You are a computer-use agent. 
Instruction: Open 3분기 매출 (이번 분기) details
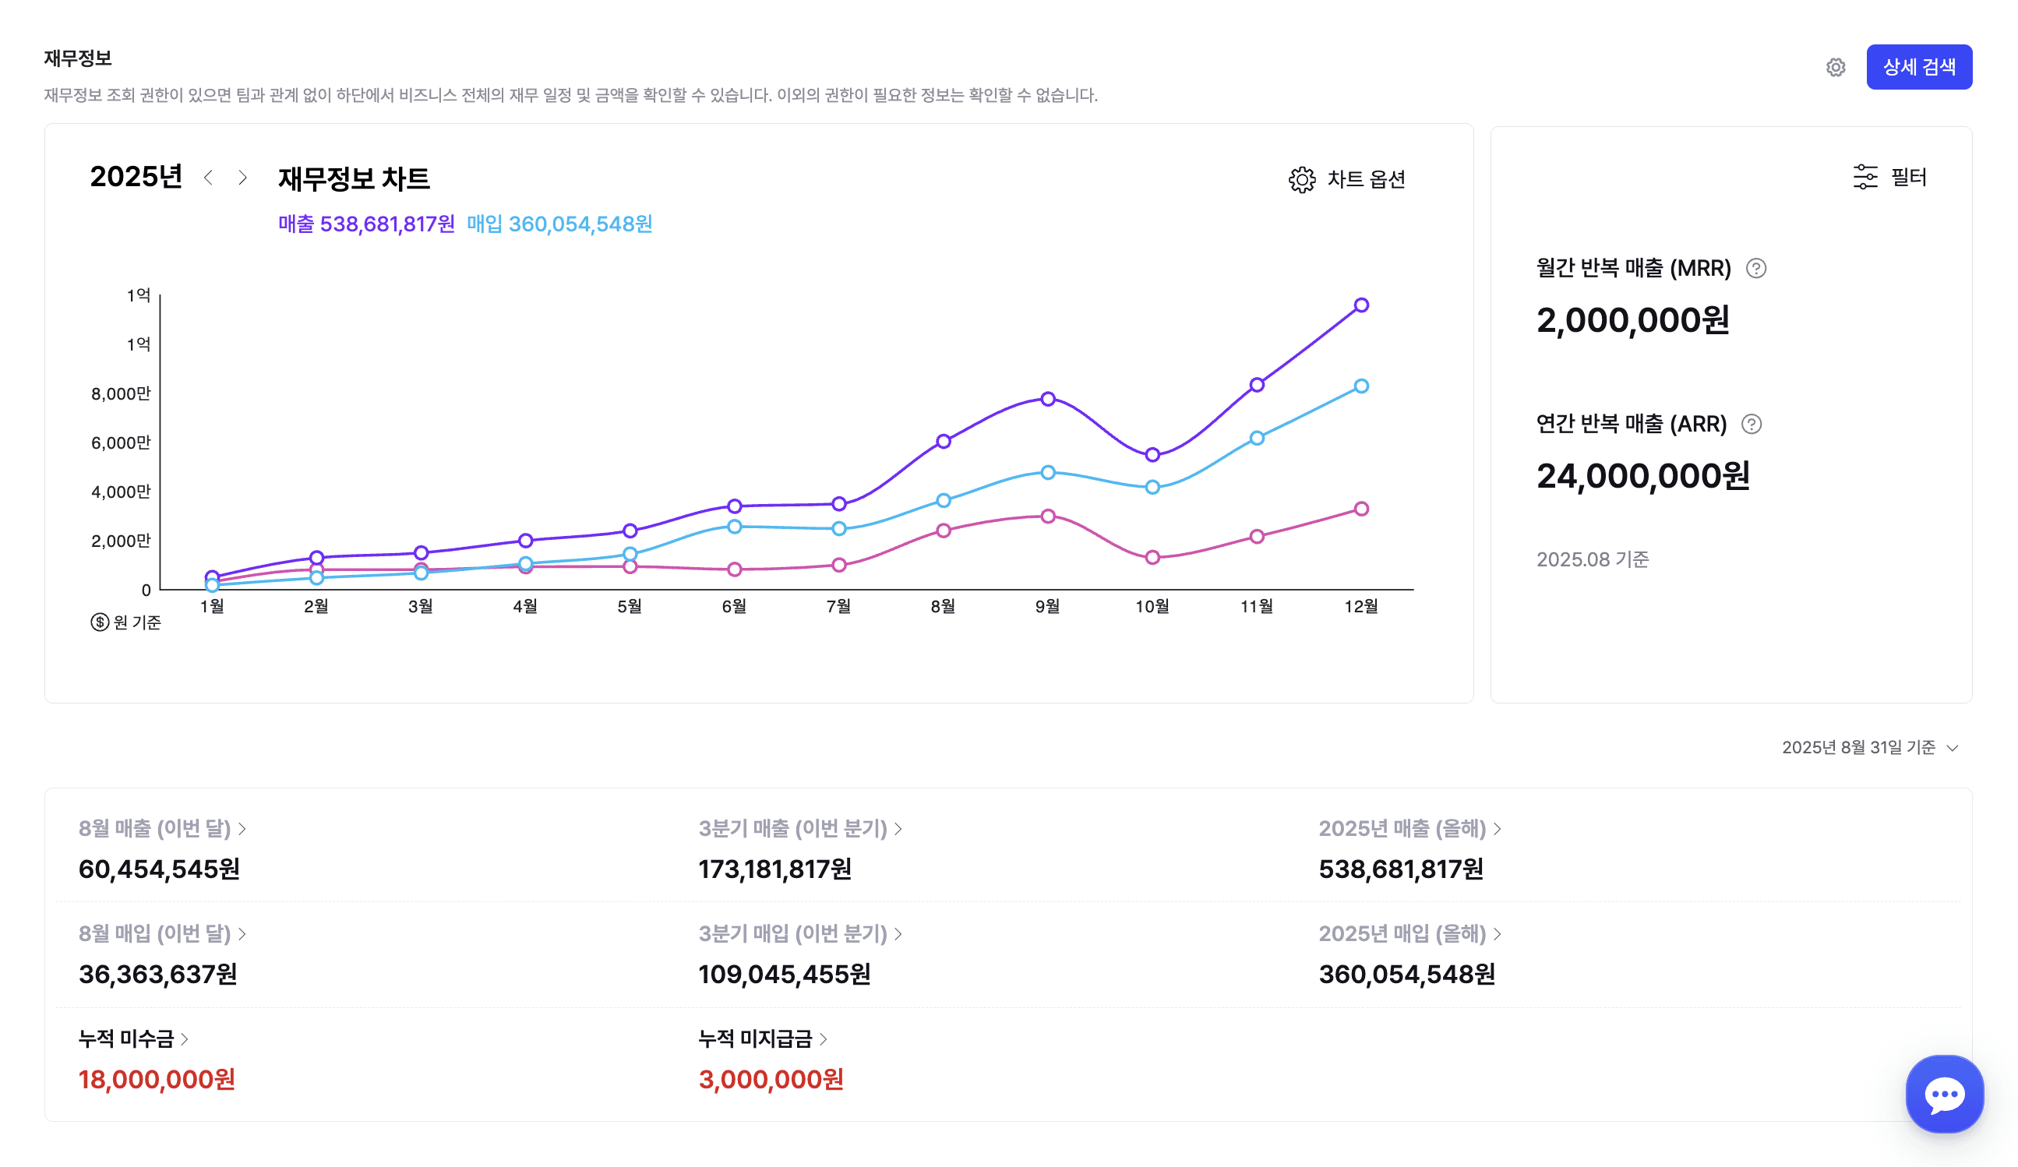coord(799,828)
